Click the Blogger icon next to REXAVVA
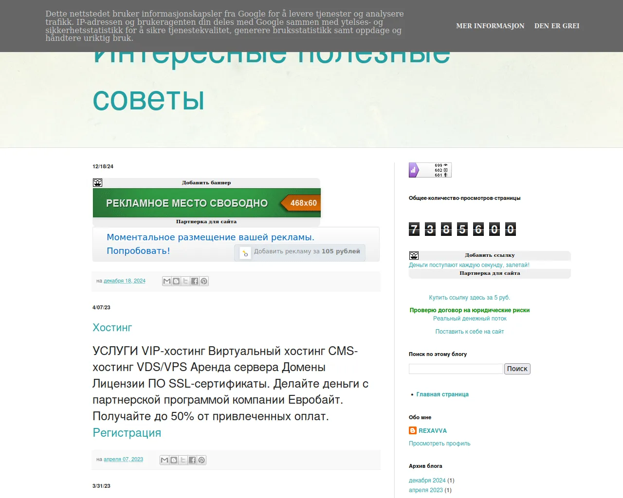Image resolution: width=623 pixels, height=498 pixels. 413,430
